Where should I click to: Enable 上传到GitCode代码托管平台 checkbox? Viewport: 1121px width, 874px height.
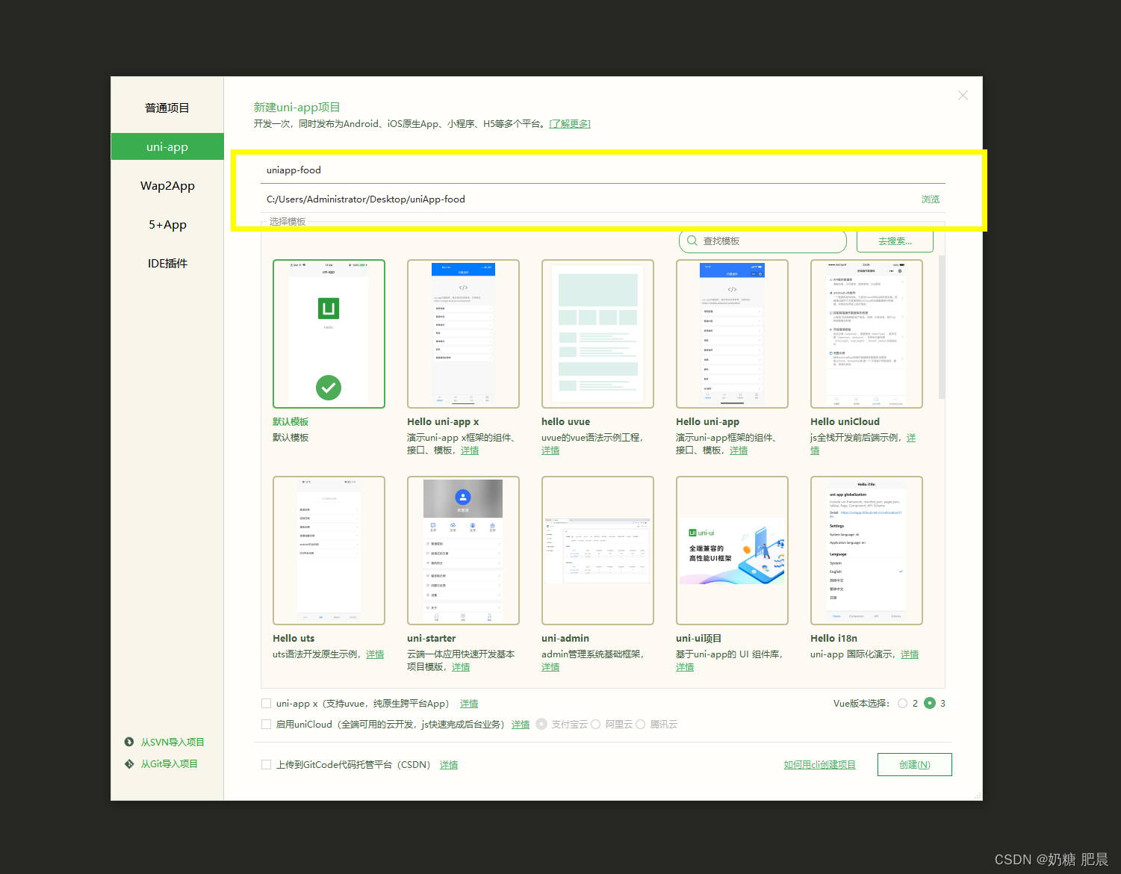coord(266,765)
